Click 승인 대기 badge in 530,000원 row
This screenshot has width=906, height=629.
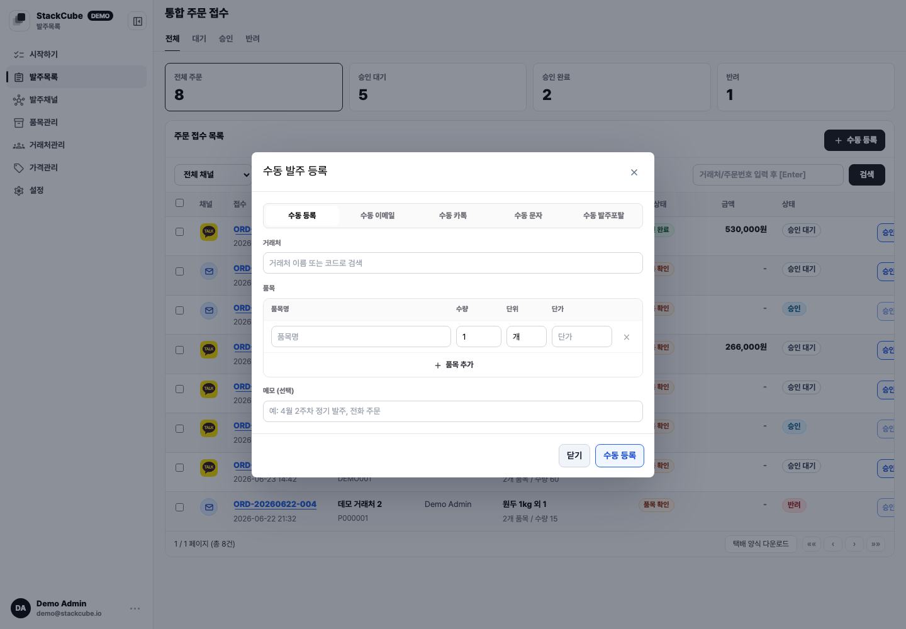click(x=802, y=230)
